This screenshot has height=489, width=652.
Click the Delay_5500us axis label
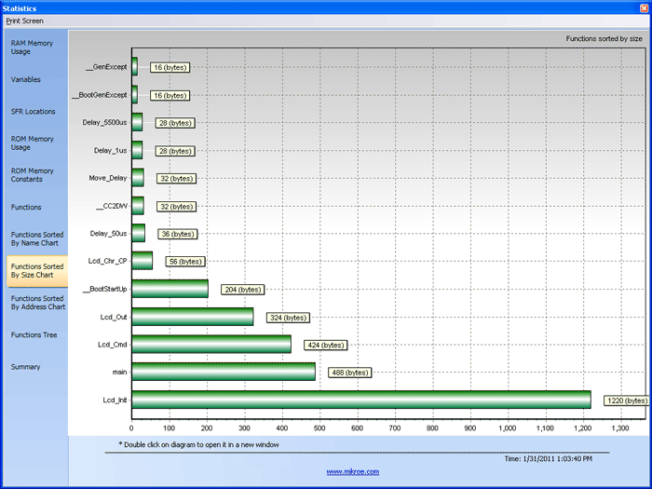(x=104, y=122)
